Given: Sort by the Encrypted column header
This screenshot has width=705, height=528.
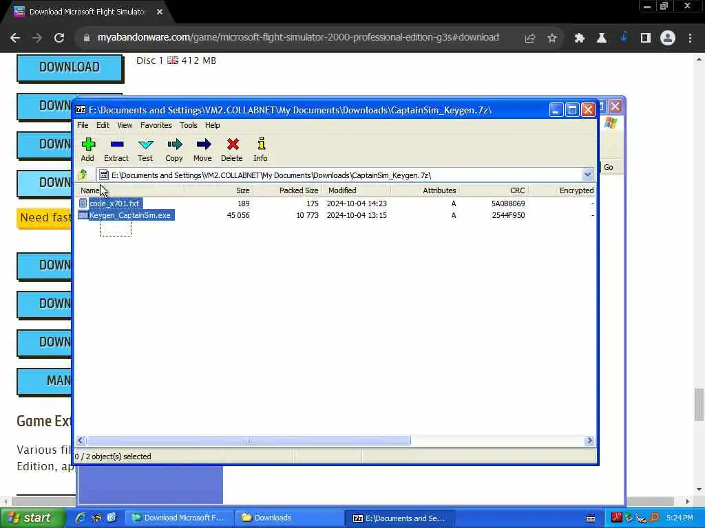Looking at the screenshot, I should (x=562, y=190).
